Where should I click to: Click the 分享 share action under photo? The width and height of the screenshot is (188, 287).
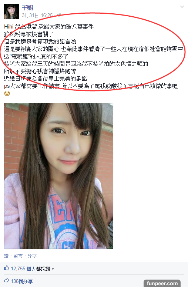coord(32,256)
